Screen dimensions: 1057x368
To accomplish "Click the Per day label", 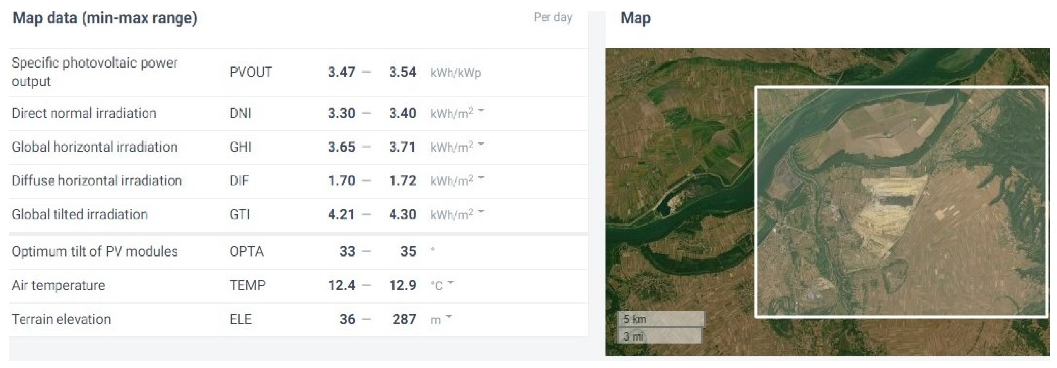I will click(552, 18).
